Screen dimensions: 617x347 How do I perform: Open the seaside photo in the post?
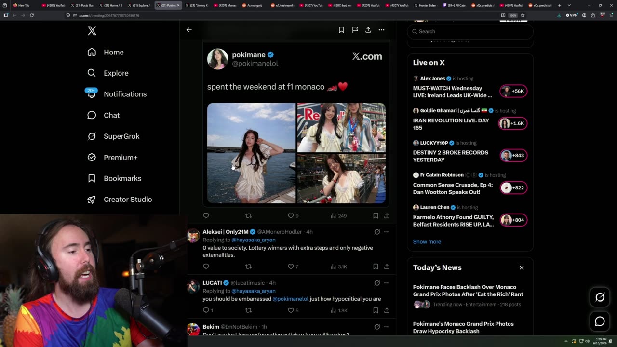coord(251,153)
